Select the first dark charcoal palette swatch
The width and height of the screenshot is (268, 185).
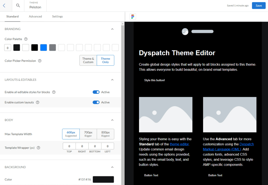pyautogui.click(x=16, y=48)
